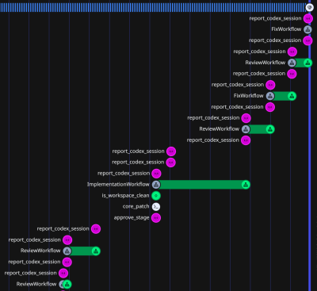Click the ImplementationWorkflow start workflow icon

click(x=156, y=185)
